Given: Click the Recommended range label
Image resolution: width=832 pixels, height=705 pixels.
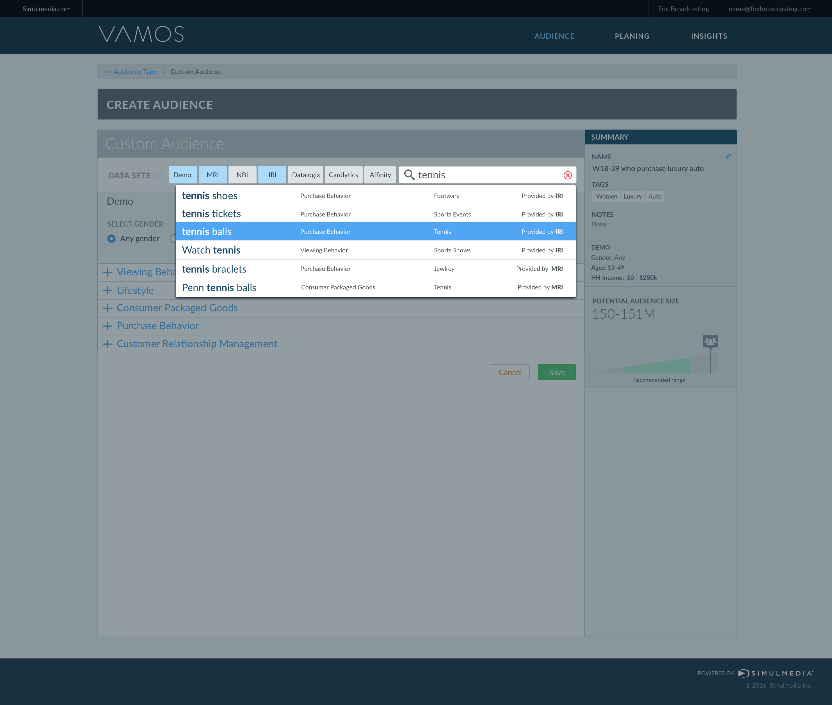Looking at the screenshot, I should coord(659,380).
